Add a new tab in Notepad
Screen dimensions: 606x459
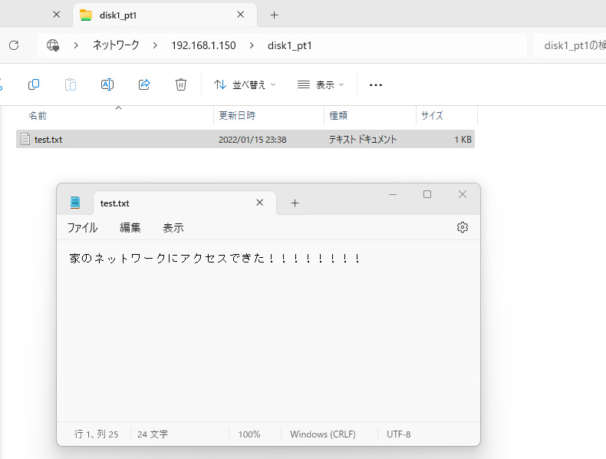[x=295, y=203]
